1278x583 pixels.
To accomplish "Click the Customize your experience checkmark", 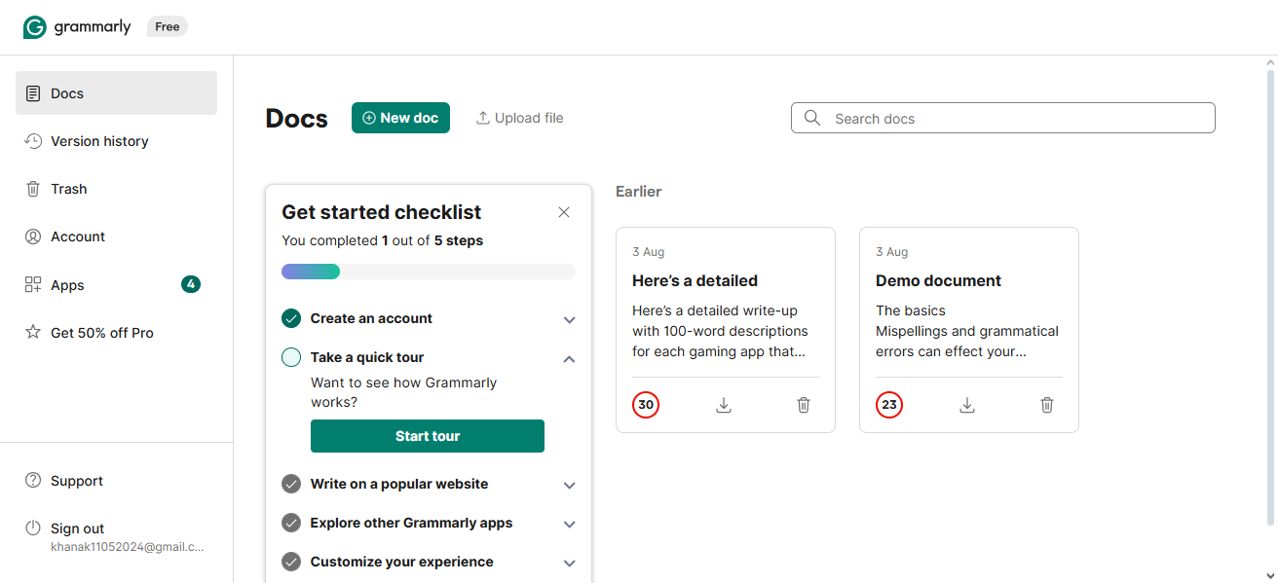I will tap(291, 562).
